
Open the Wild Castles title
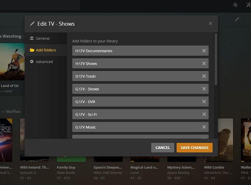pyautogui.click(x=214, y=168)
